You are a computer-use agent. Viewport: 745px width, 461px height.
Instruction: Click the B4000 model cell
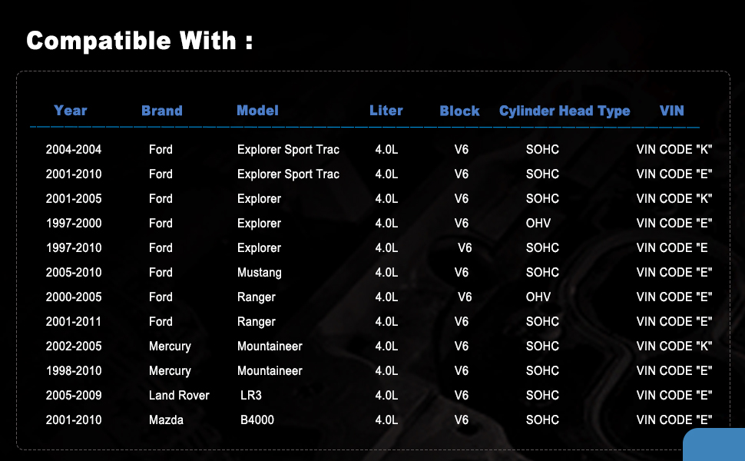(x=257, y=420)
